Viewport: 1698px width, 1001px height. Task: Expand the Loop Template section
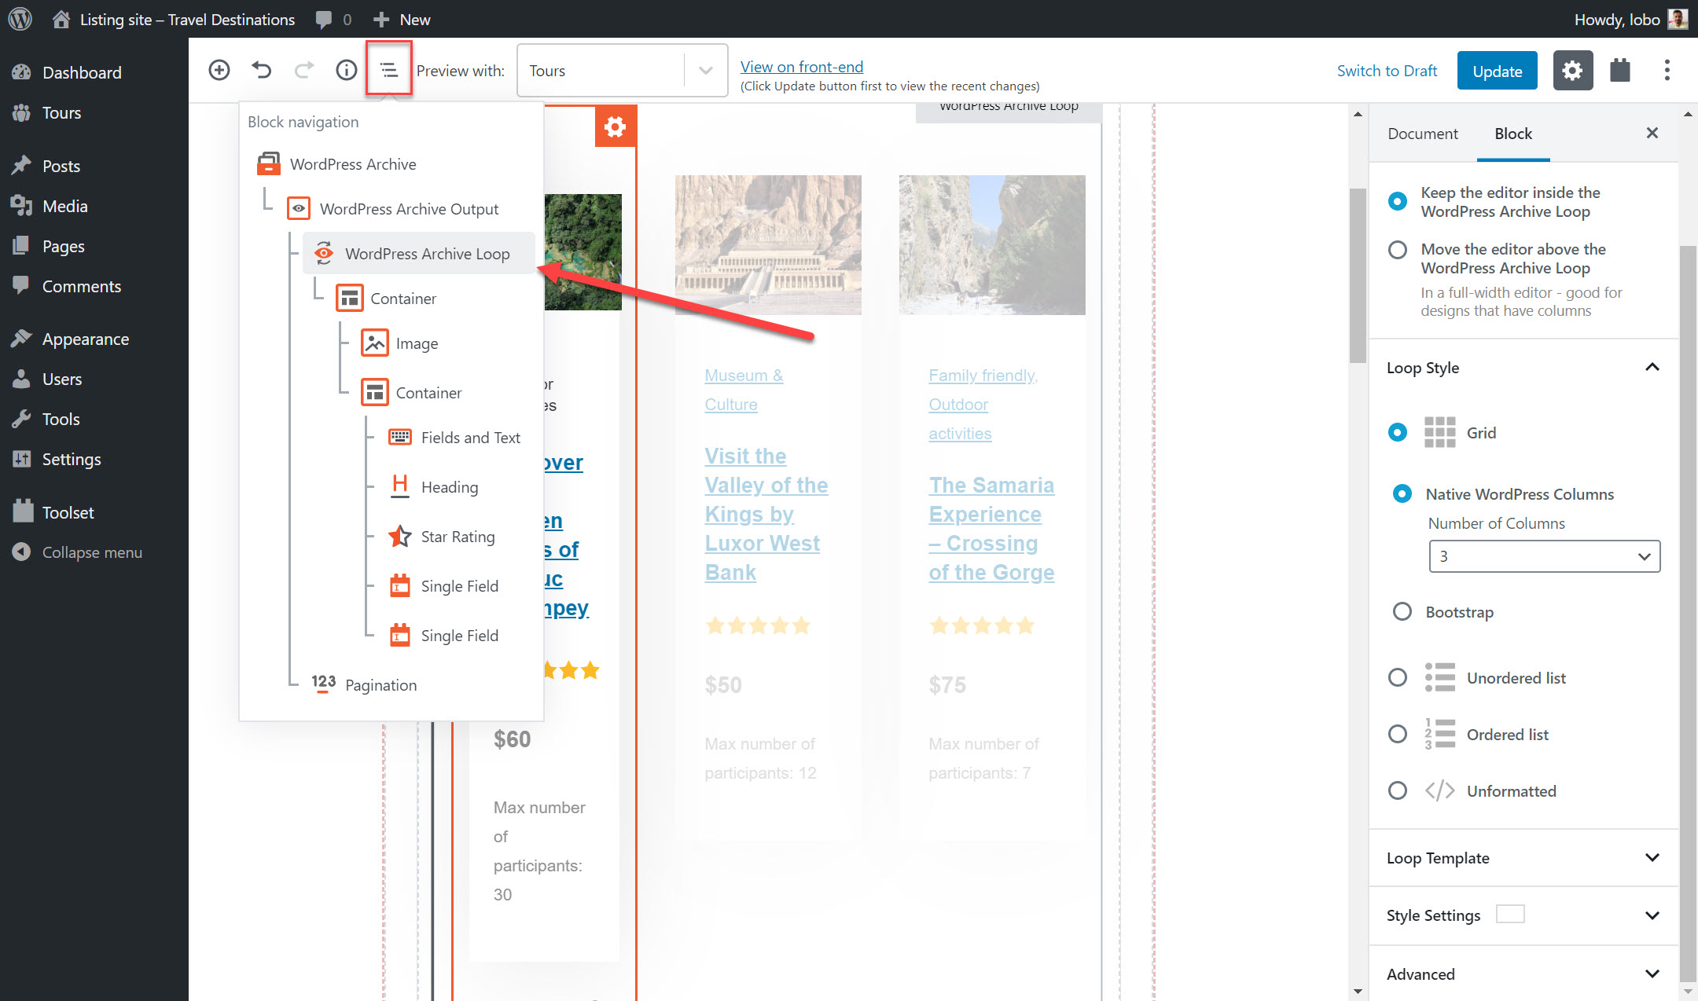(x=1523, y=858)
